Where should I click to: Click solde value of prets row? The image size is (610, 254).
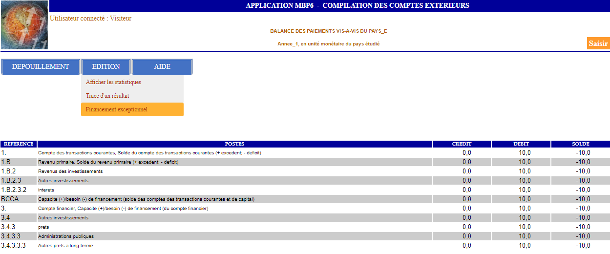[x=583, y=227]
